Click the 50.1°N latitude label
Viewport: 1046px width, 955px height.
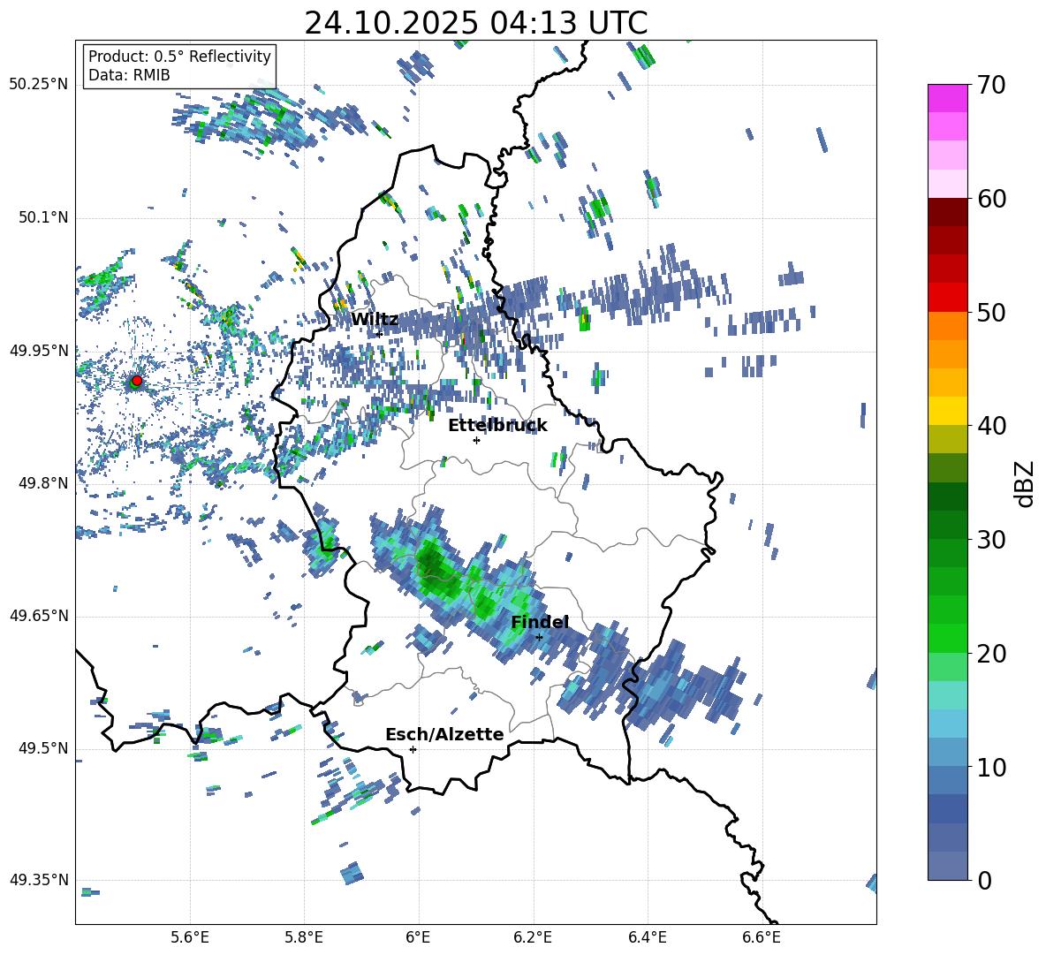click(42, 217)
